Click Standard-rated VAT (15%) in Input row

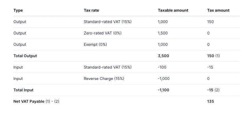(107, 67)
